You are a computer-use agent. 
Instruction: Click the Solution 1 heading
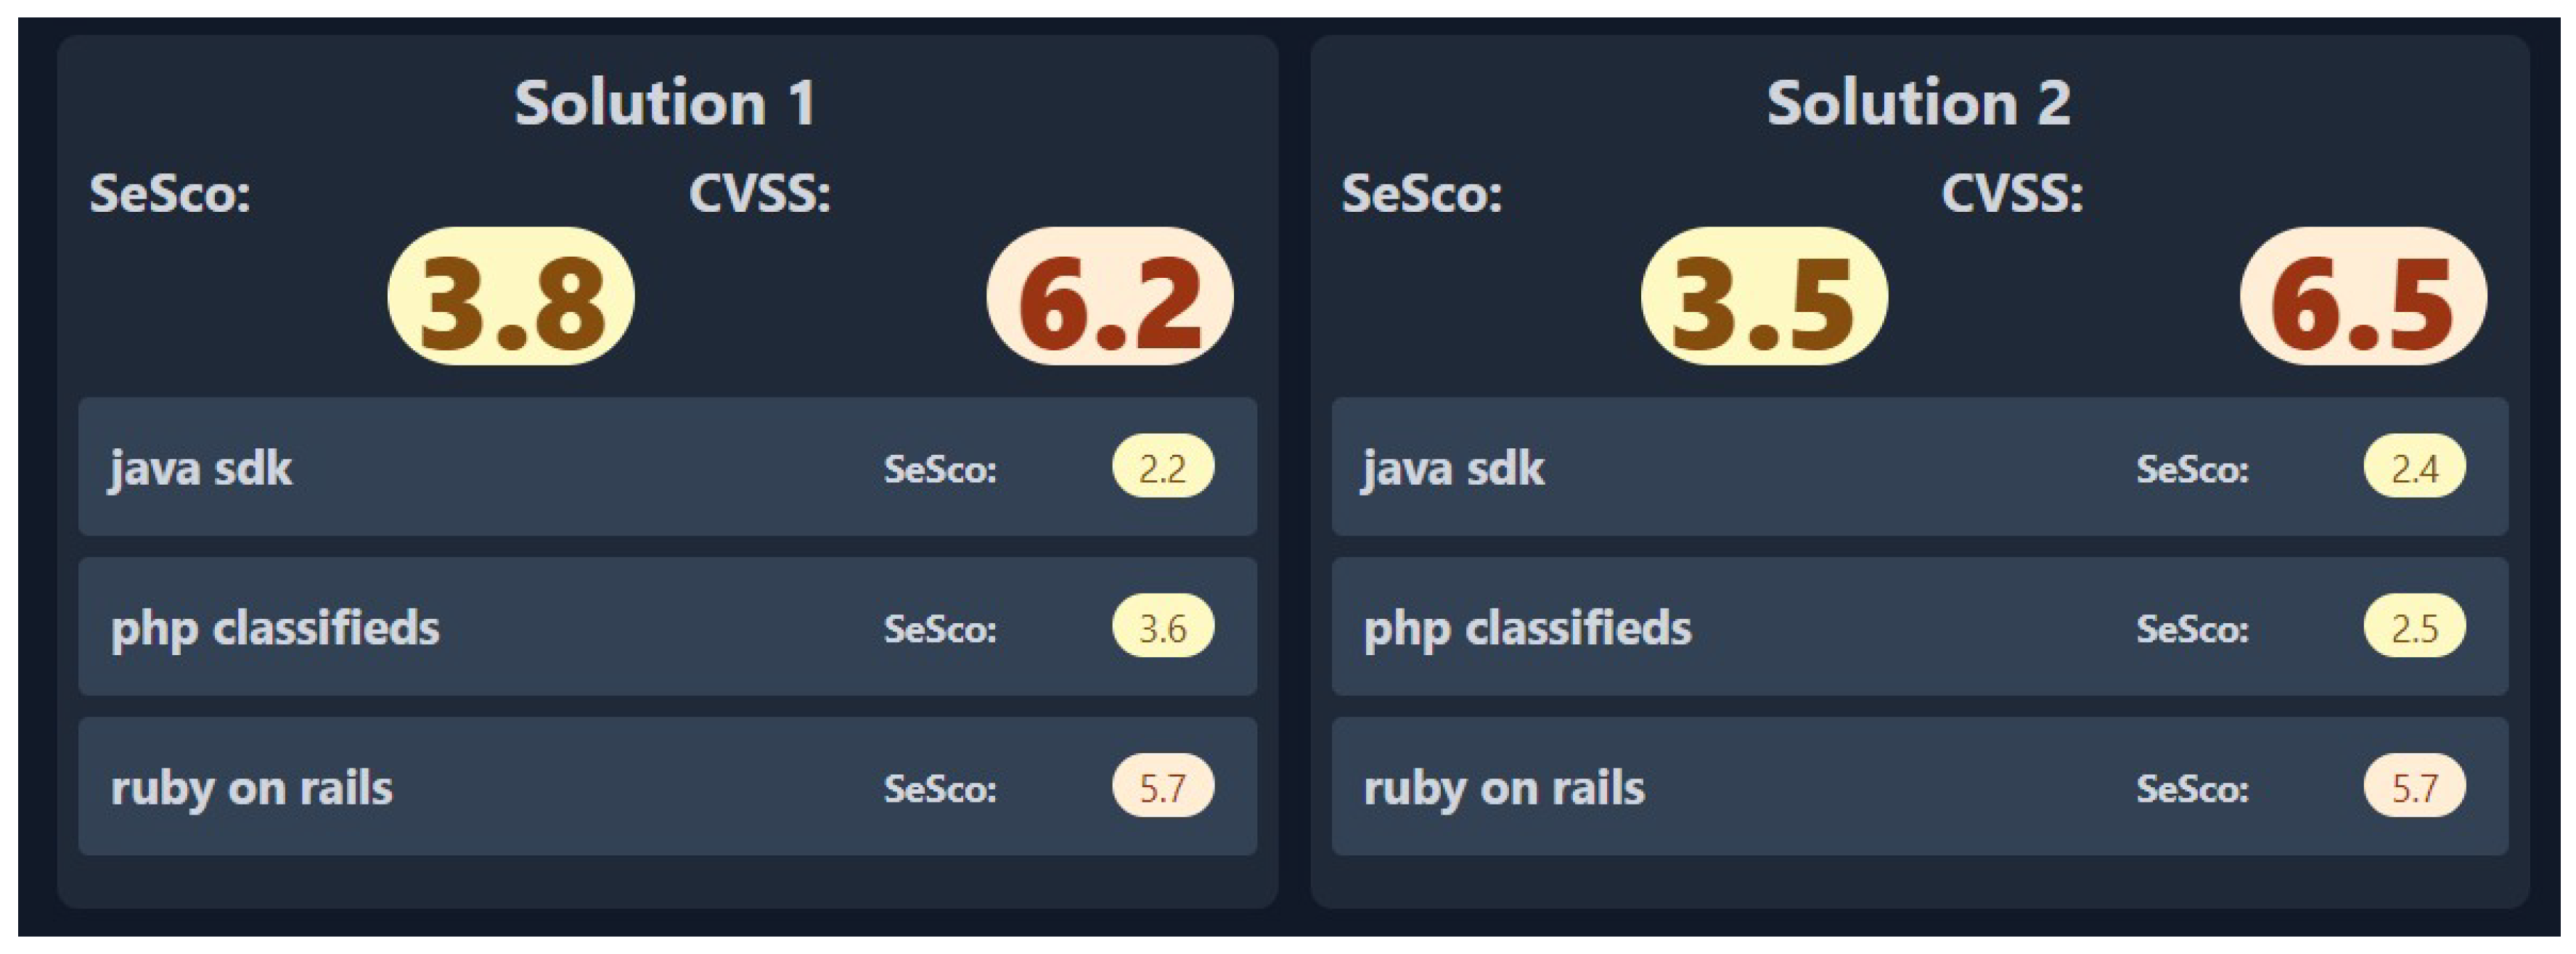[665, 103]
